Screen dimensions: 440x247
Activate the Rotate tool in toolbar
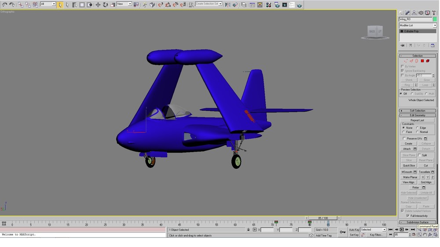[x=105, y=5]
